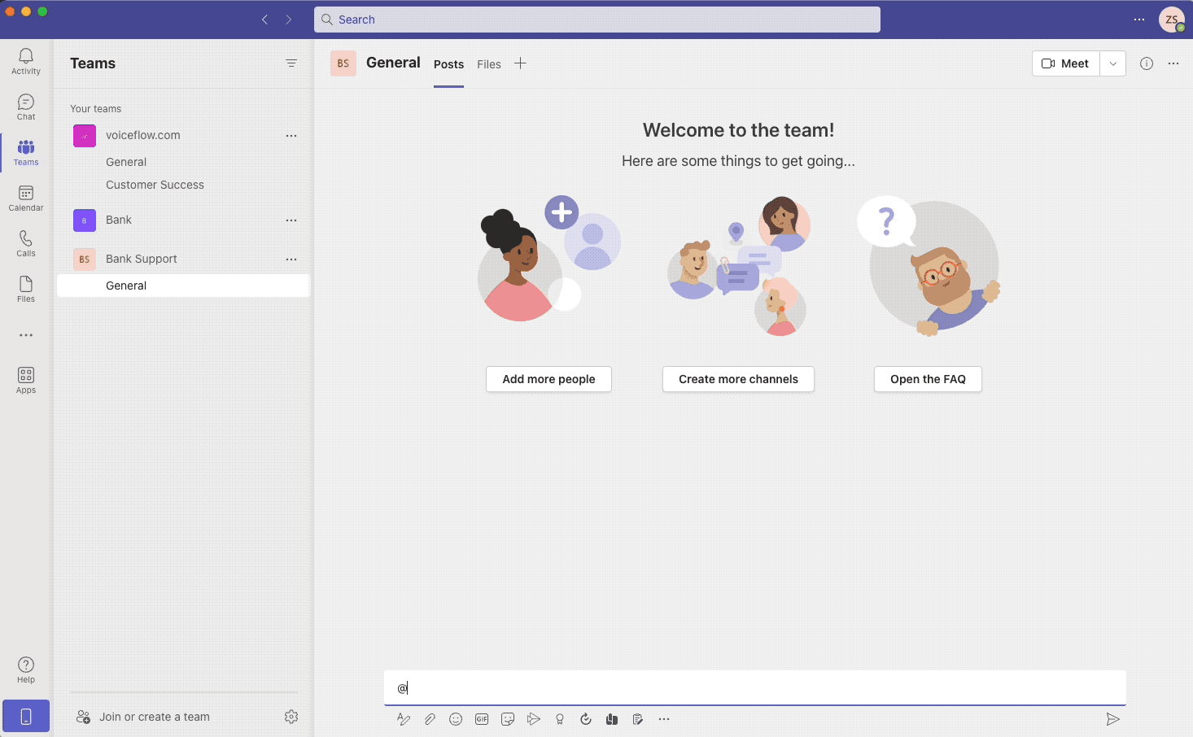Click Add more people button
Image resolution: width=1193 pixels, height=737 pixels.
click(548, 379)
